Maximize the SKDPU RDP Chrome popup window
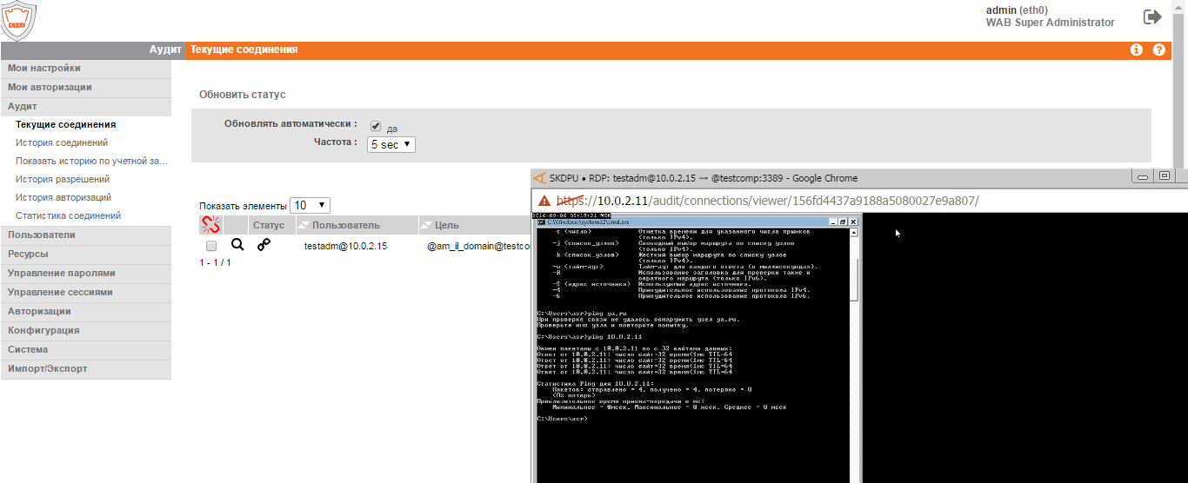 [x=1165, y=175]
